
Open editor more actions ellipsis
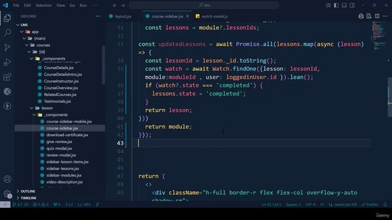(x=385, y=16)
